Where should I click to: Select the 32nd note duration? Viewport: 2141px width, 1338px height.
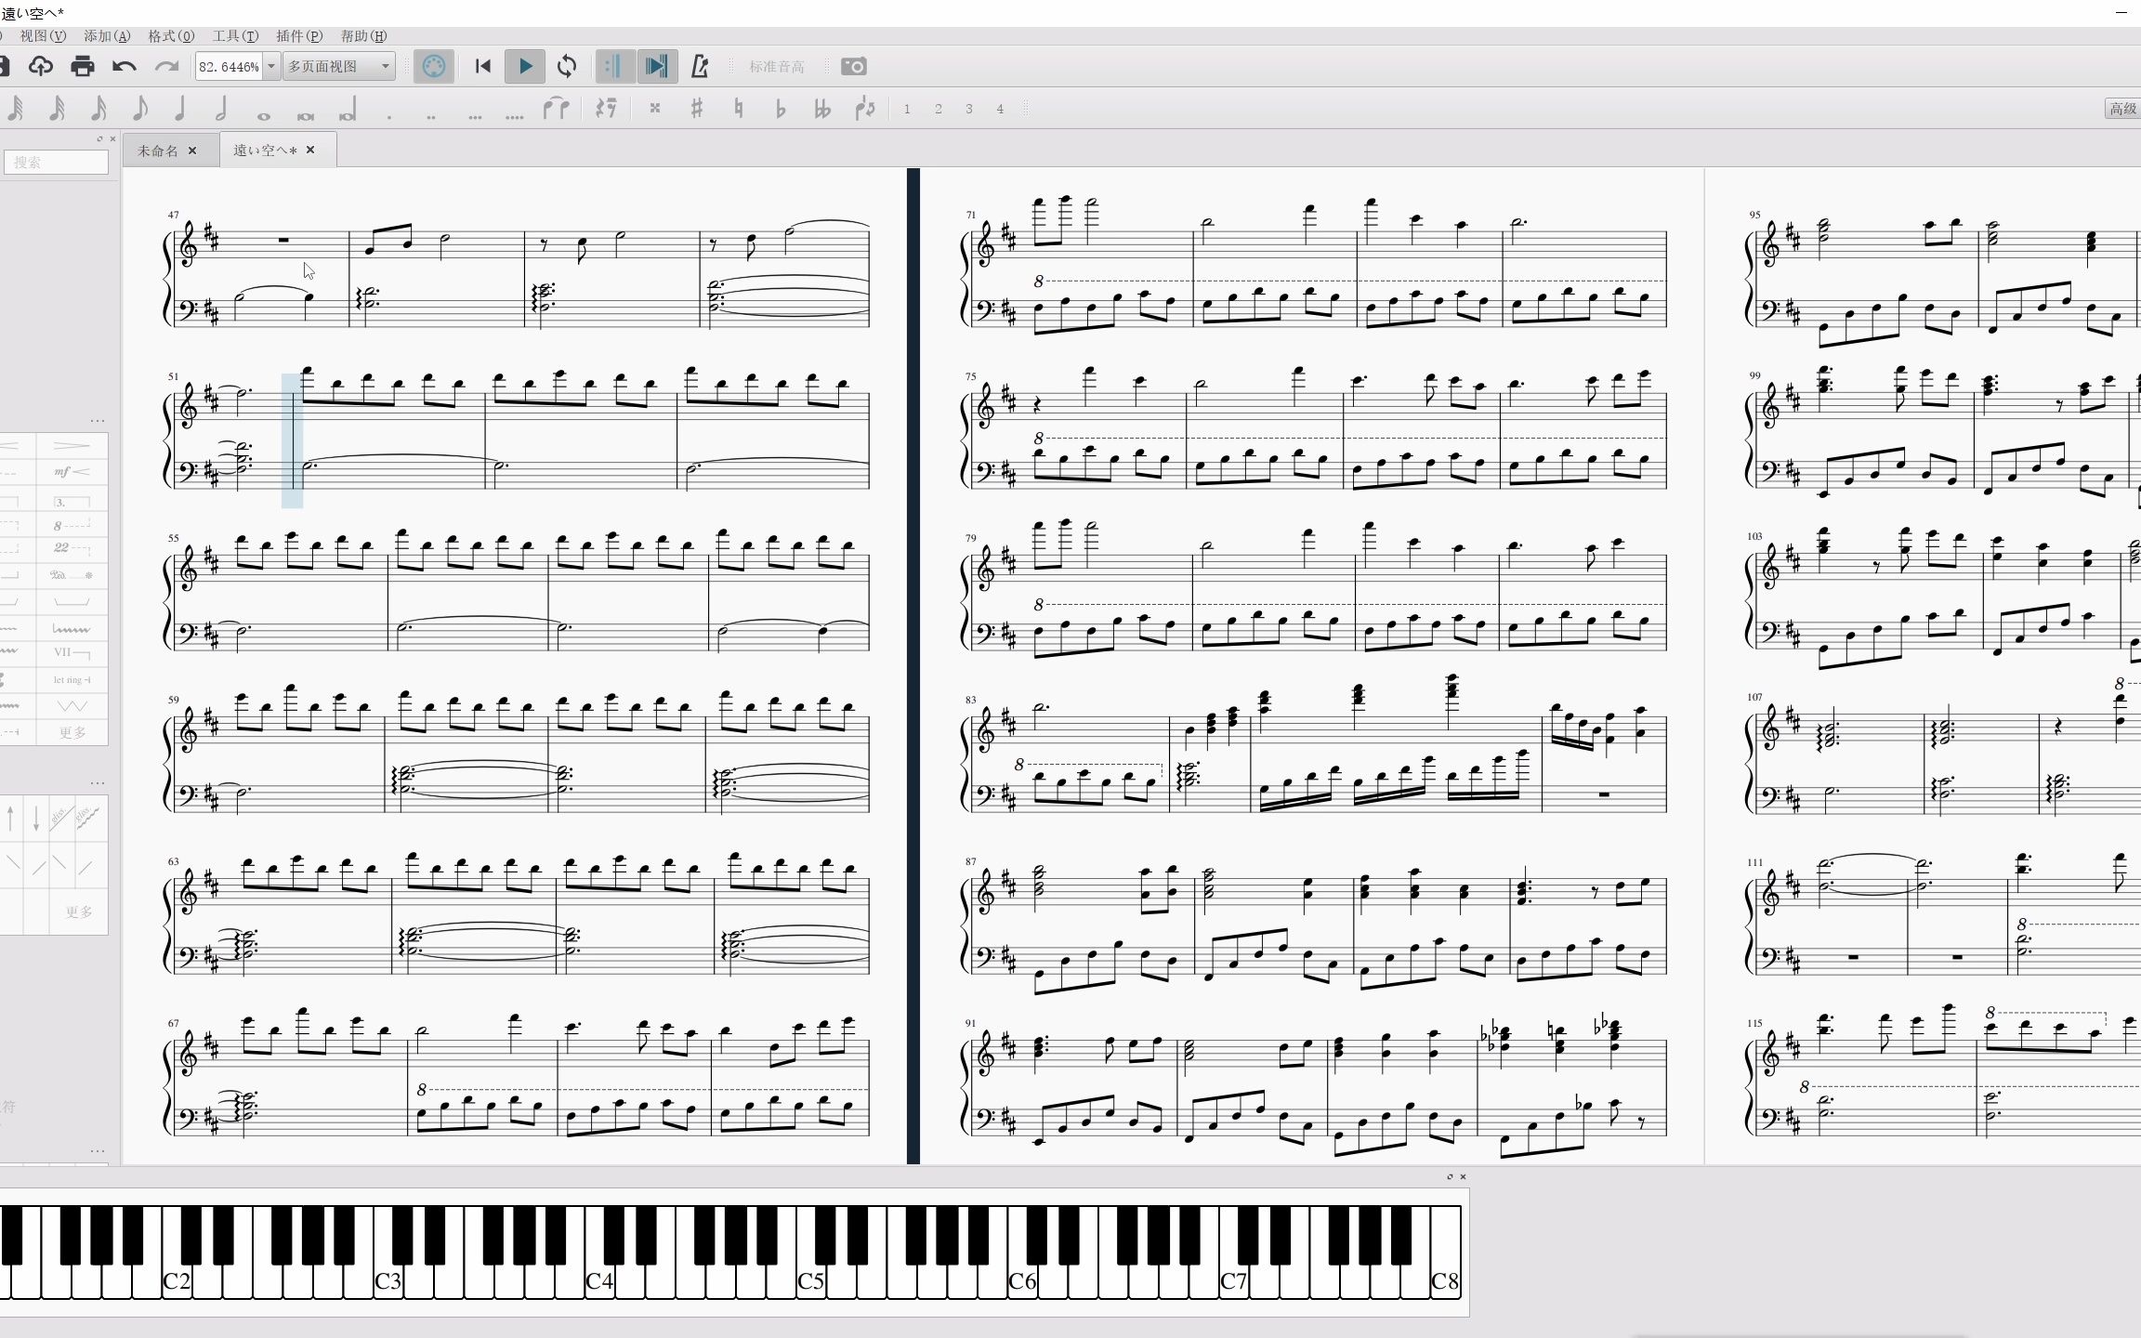57,109
